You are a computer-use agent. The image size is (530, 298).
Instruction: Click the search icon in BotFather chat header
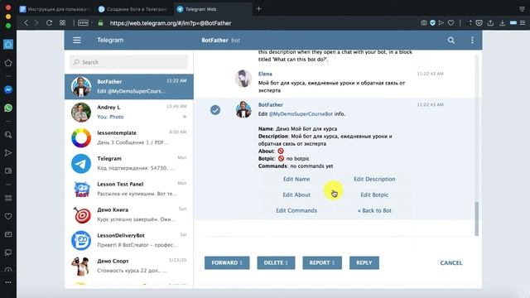click(x=450, y=41)
